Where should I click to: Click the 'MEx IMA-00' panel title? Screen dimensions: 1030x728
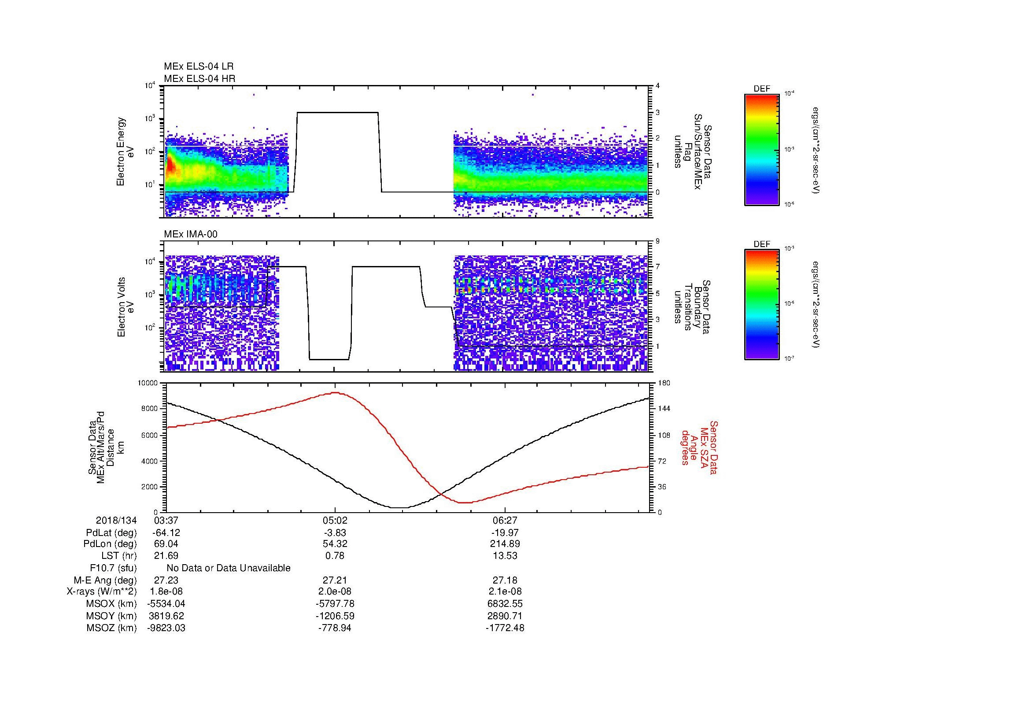point(191,234)
